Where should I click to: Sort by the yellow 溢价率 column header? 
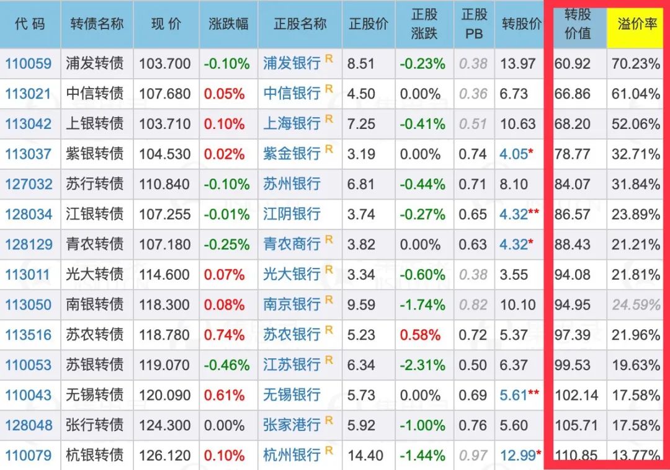tap(635, 27)
